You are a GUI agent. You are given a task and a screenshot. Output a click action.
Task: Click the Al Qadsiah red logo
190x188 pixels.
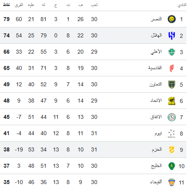tap(172, 68)
